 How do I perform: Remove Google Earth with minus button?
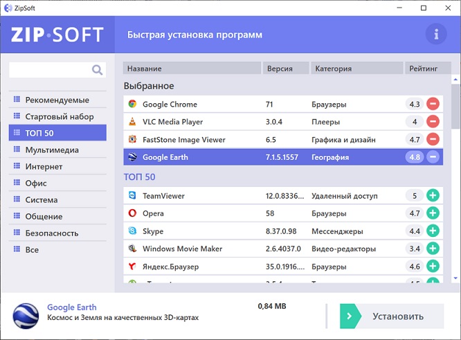pos(433,157)
